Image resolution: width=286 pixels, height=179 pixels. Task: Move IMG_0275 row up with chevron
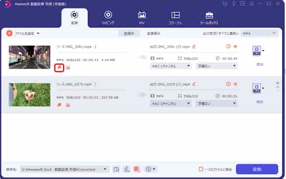click(x=277, y=87)
